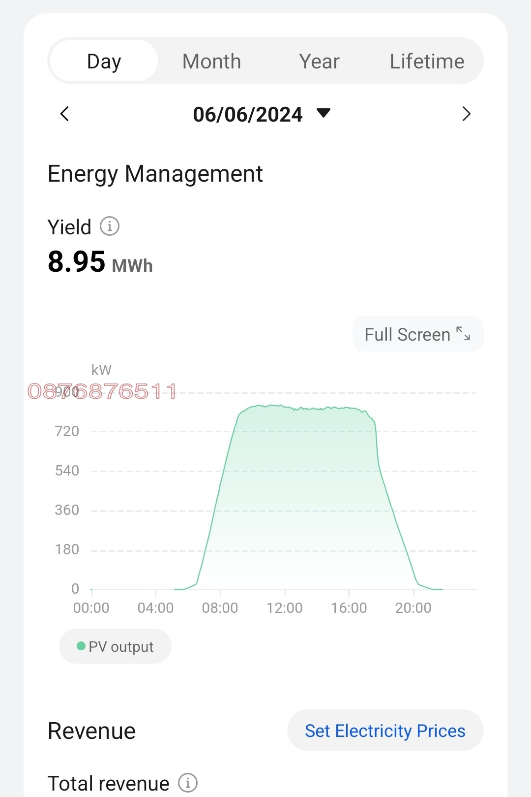This screenshot has height=797, width=531.
Task: Switch to the Month tab
Action: [211, 62]
